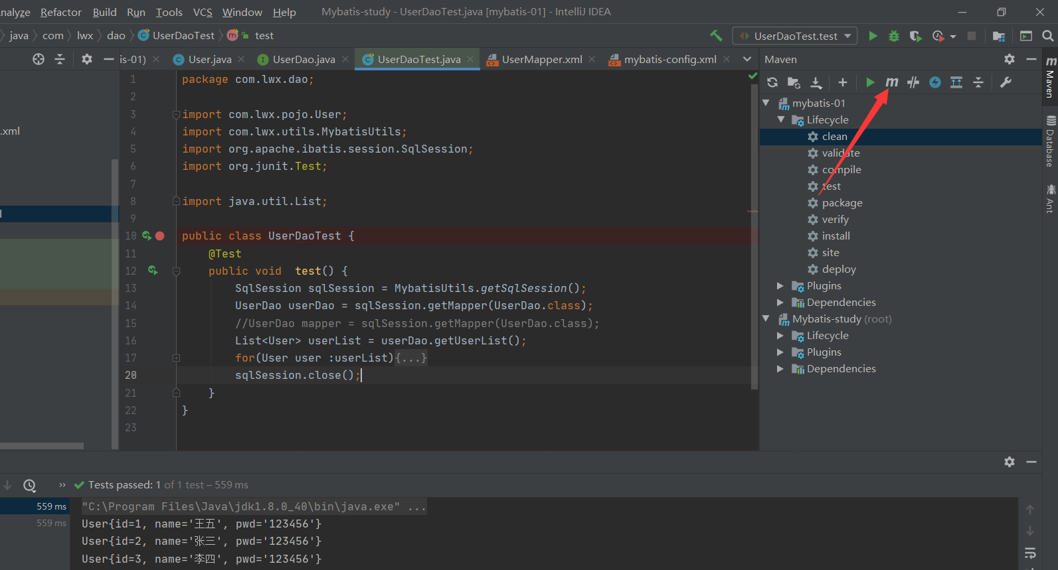Run the UserDaoTest class from the line 10 gutter
Screen dimensions: 1058x570
pos(147,236)
